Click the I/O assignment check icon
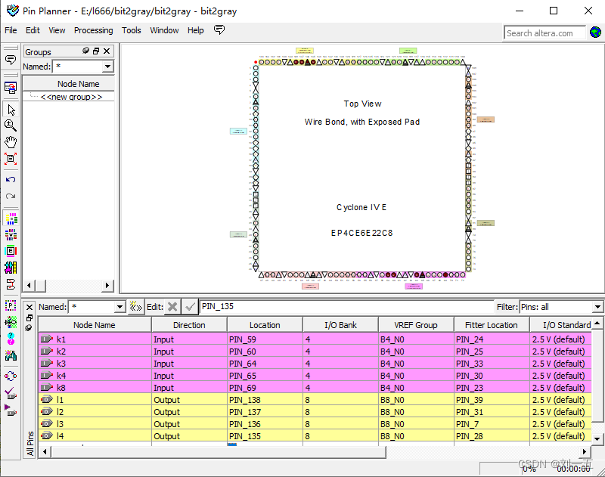The height and width of the screenshot is (477, 605). (x=11, y=393)
